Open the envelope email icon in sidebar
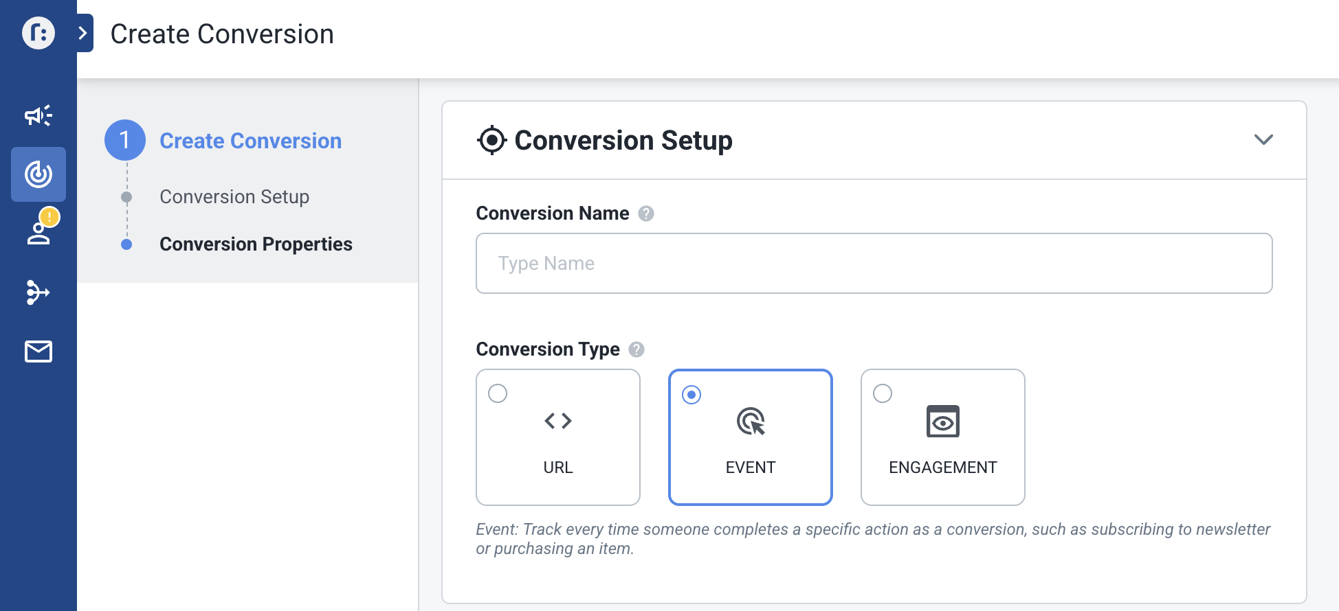 [x=38, y=351]
